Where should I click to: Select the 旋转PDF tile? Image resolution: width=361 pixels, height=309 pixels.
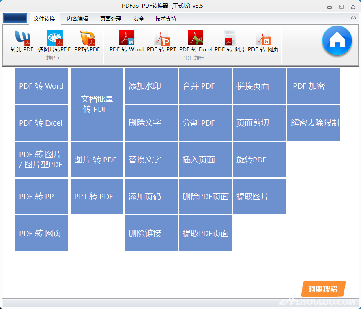(259, 160)
